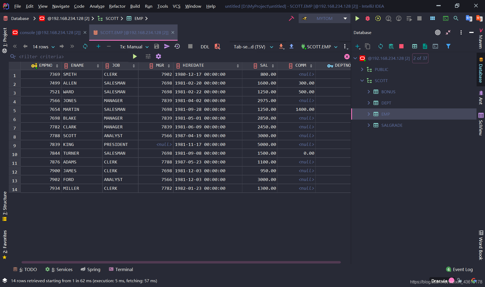Click the Dump data download icon
Viewport: 485px width, 287px height.
(281, 47)
